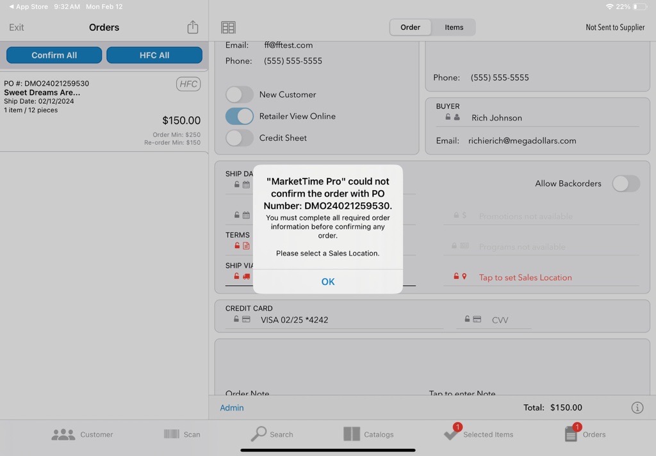Select the Sweet Dreams Are... order row
Image resolution: width=656 pixels, height=456 pixels.
(104, 111)
